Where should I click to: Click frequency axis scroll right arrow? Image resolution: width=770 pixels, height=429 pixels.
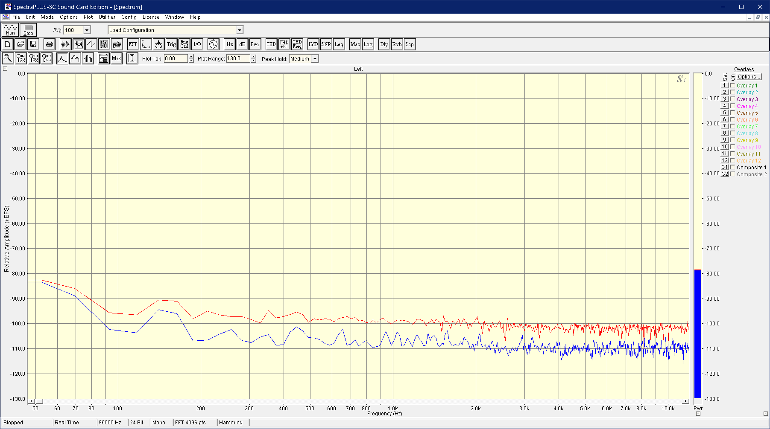pyautogui.click(x=685, y=401)
